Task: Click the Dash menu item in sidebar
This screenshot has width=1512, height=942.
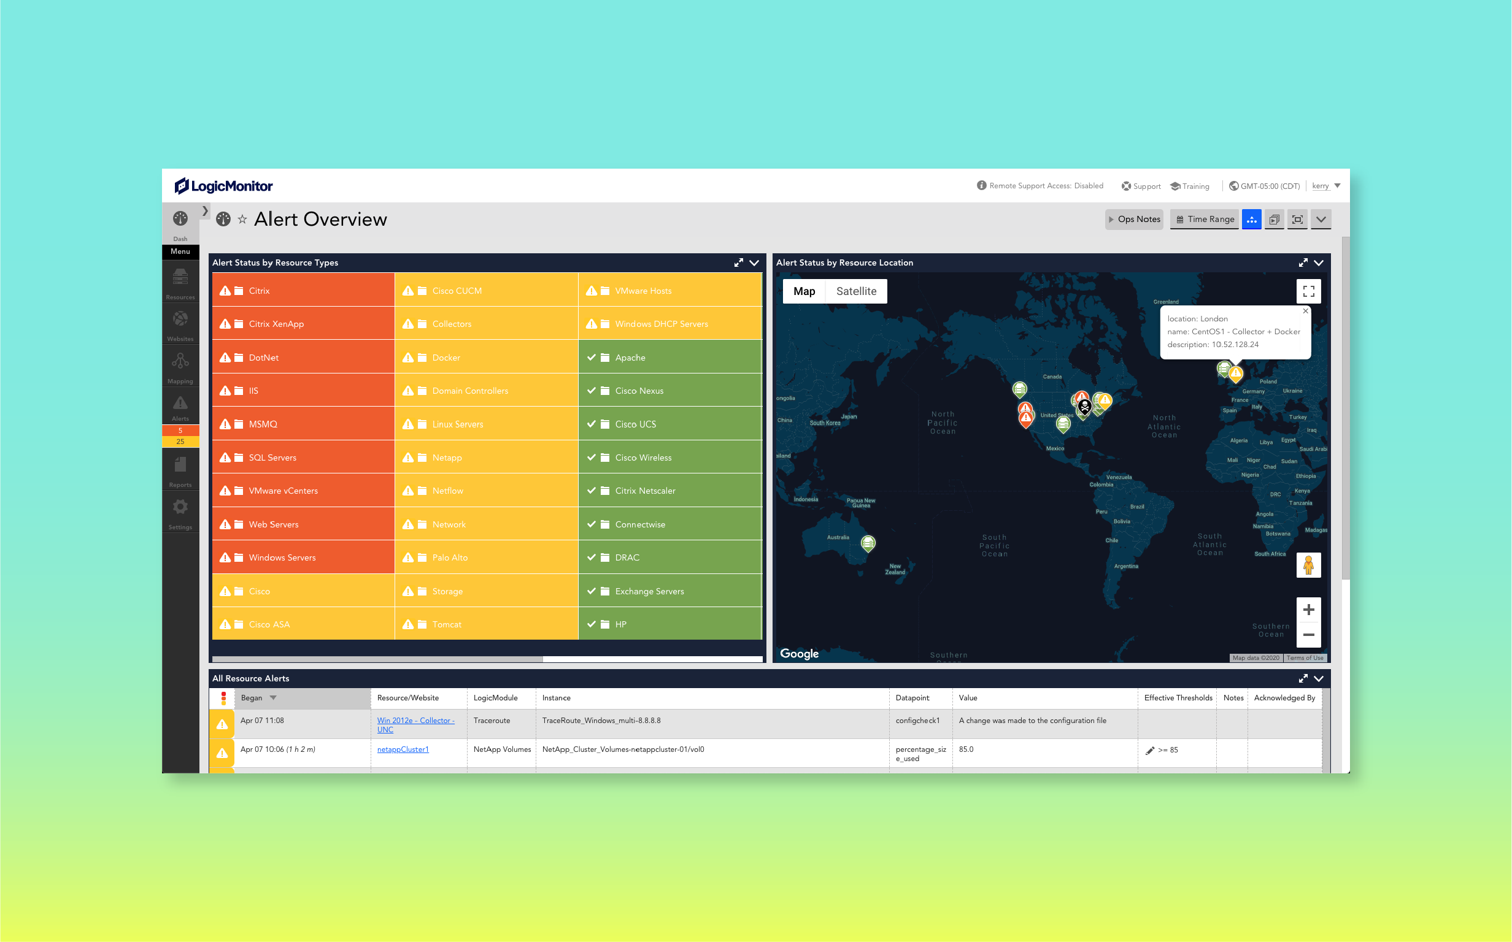Action: tap(179, 229)
